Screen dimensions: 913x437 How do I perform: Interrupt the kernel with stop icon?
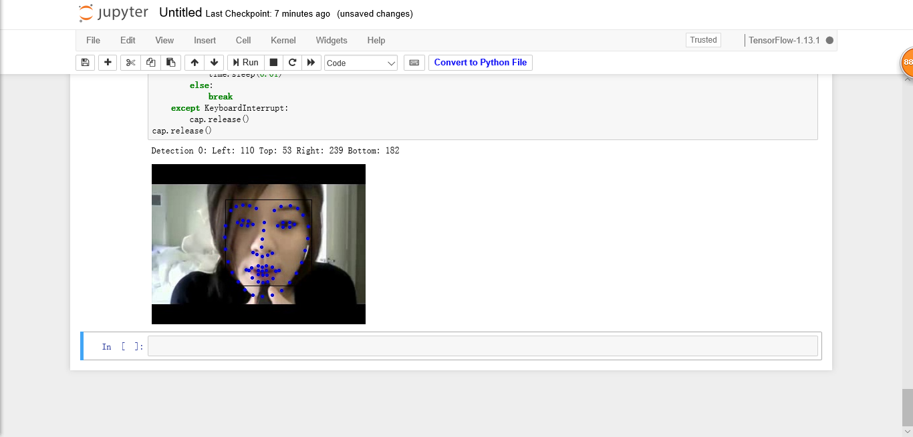pyautogui.click(x=273, y=62)
